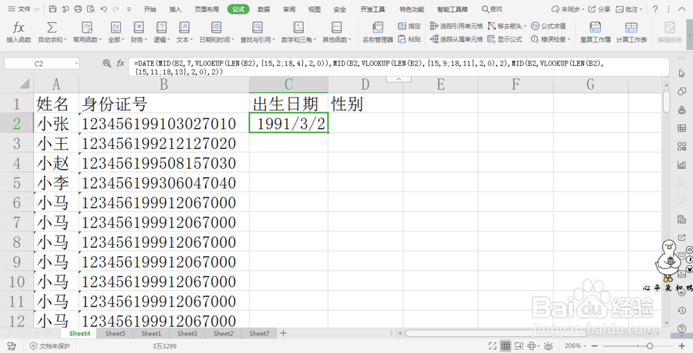Click the fx button beside formula bar

point(120,64)
